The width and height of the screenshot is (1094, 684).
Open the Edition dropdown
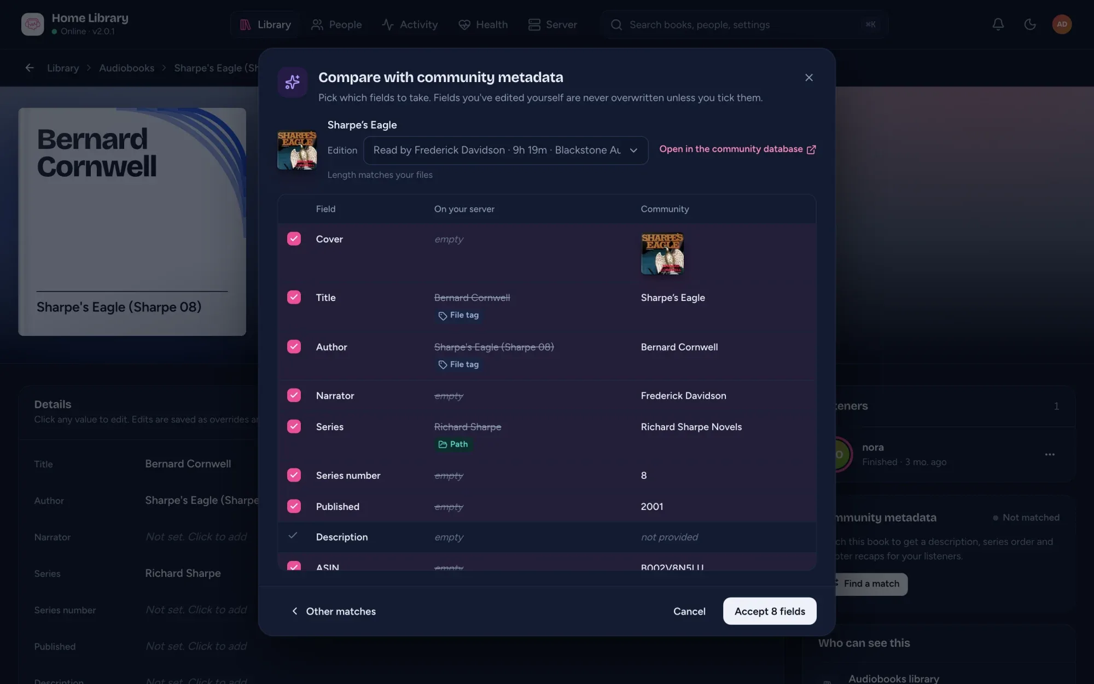(x=505, y=150)
